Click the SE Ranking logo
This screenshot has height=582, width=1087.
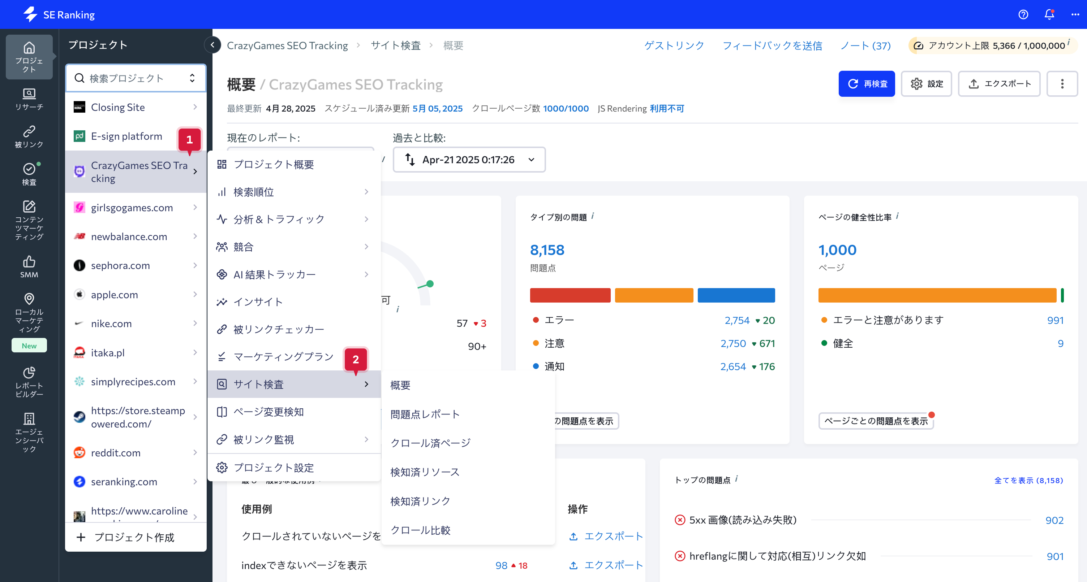tap(59, 14)
